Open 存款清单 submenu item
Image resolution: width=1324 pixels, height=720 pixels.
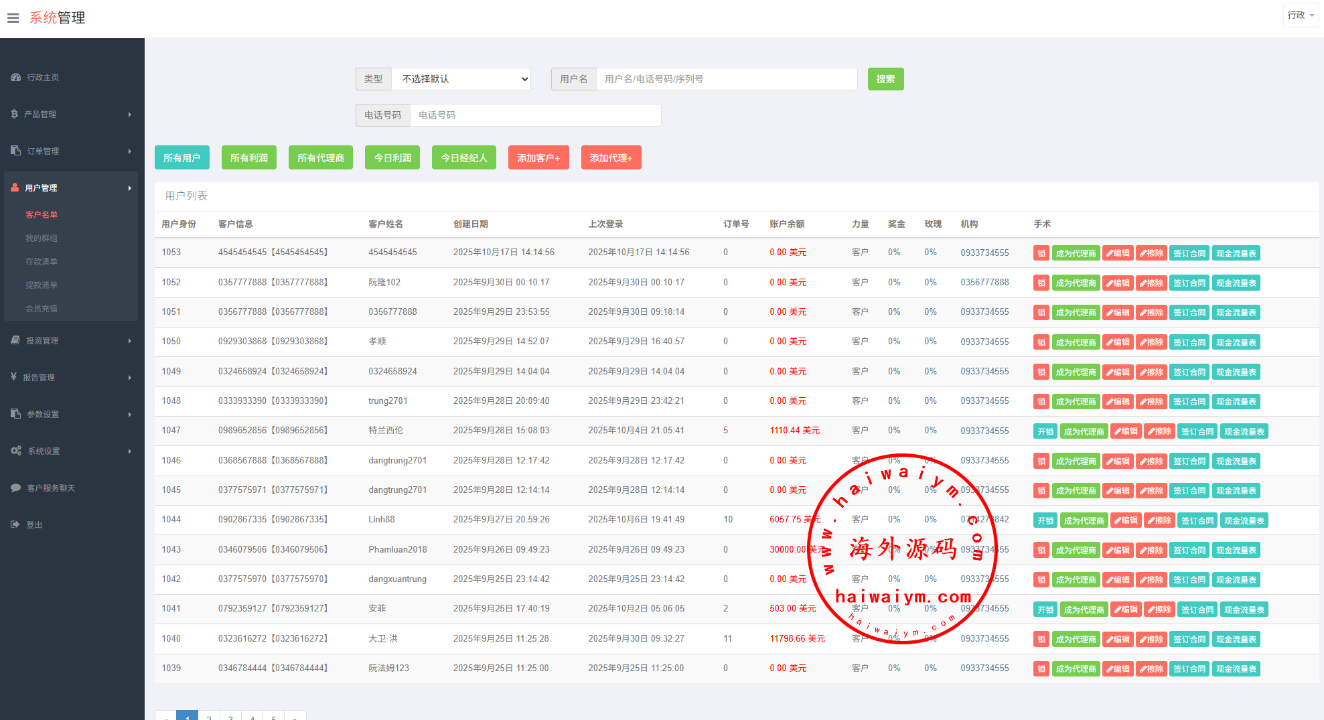tap(42, 262)
